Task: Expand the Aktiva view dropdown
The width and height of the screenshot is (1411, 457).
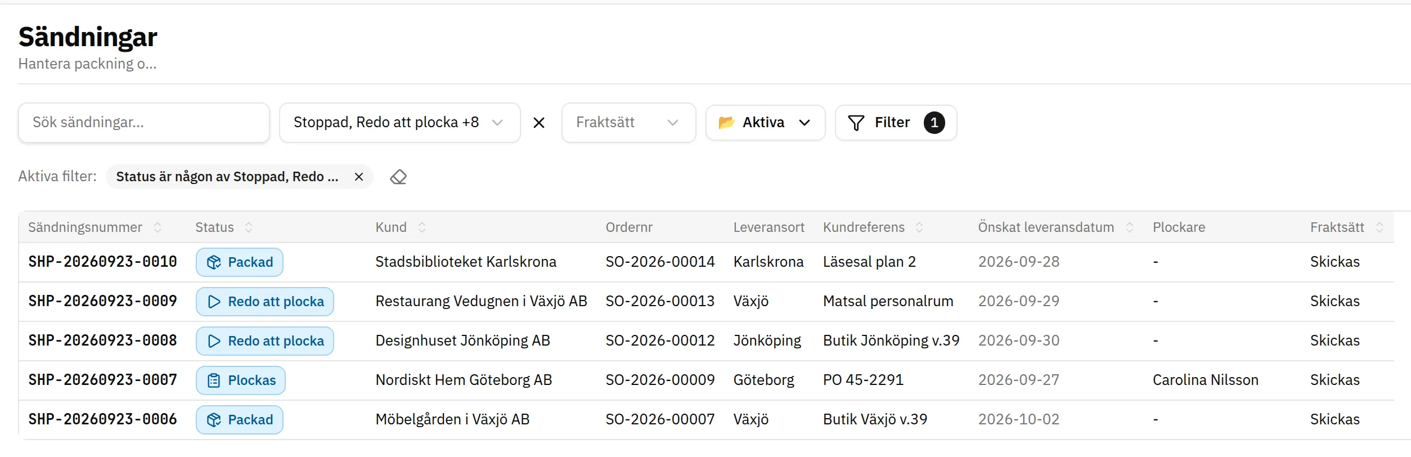Action: [765, 123]
